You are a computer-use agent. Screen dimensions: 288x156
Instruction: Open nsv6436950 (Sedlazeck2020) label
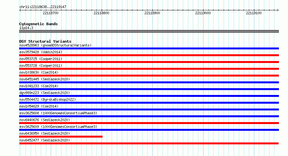[45, 133]
